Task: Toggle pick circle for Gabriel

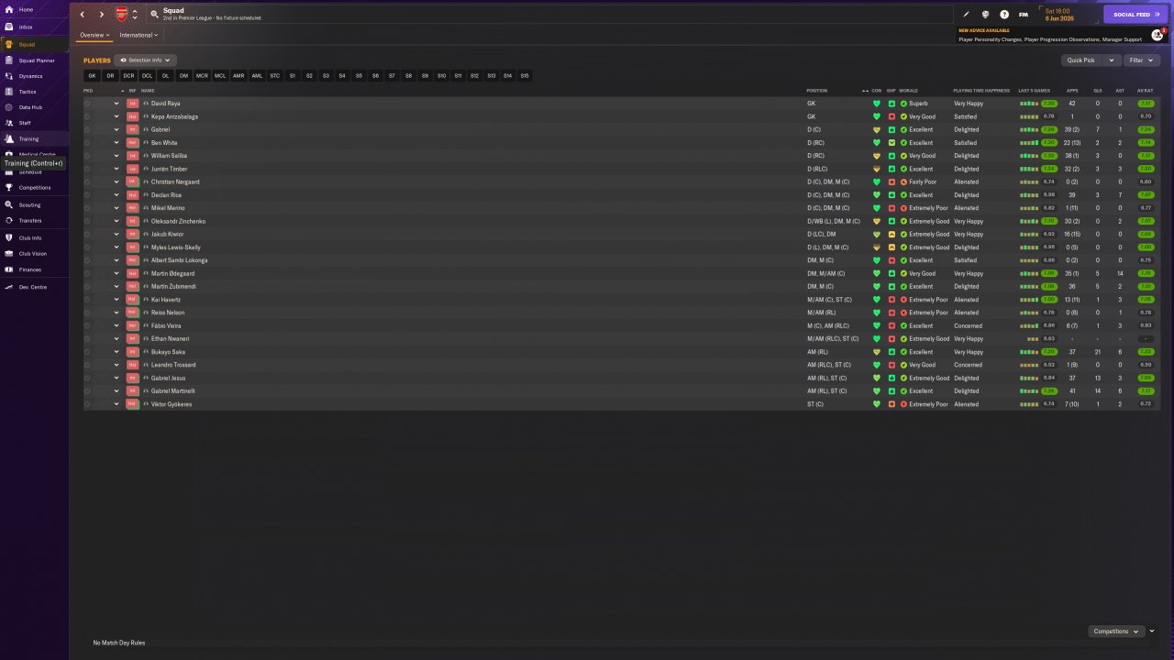Action: pos(88,130)
